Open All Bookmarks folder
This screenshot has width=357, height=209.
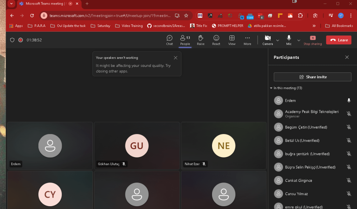[339, 26]
